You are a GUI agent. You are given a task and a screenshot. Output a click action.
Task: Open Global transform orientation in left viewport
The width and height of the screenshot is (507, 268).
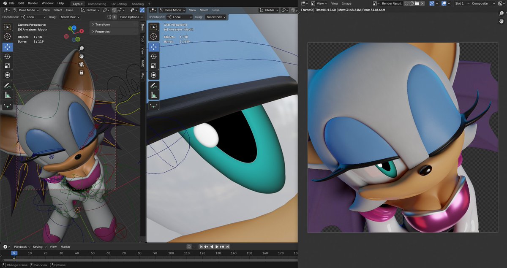[90, 10]
